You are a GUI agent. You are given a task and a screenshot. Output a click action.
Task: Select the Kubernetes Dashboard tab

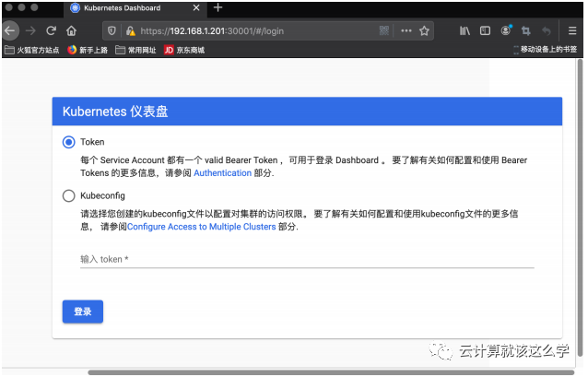point(135,8)
